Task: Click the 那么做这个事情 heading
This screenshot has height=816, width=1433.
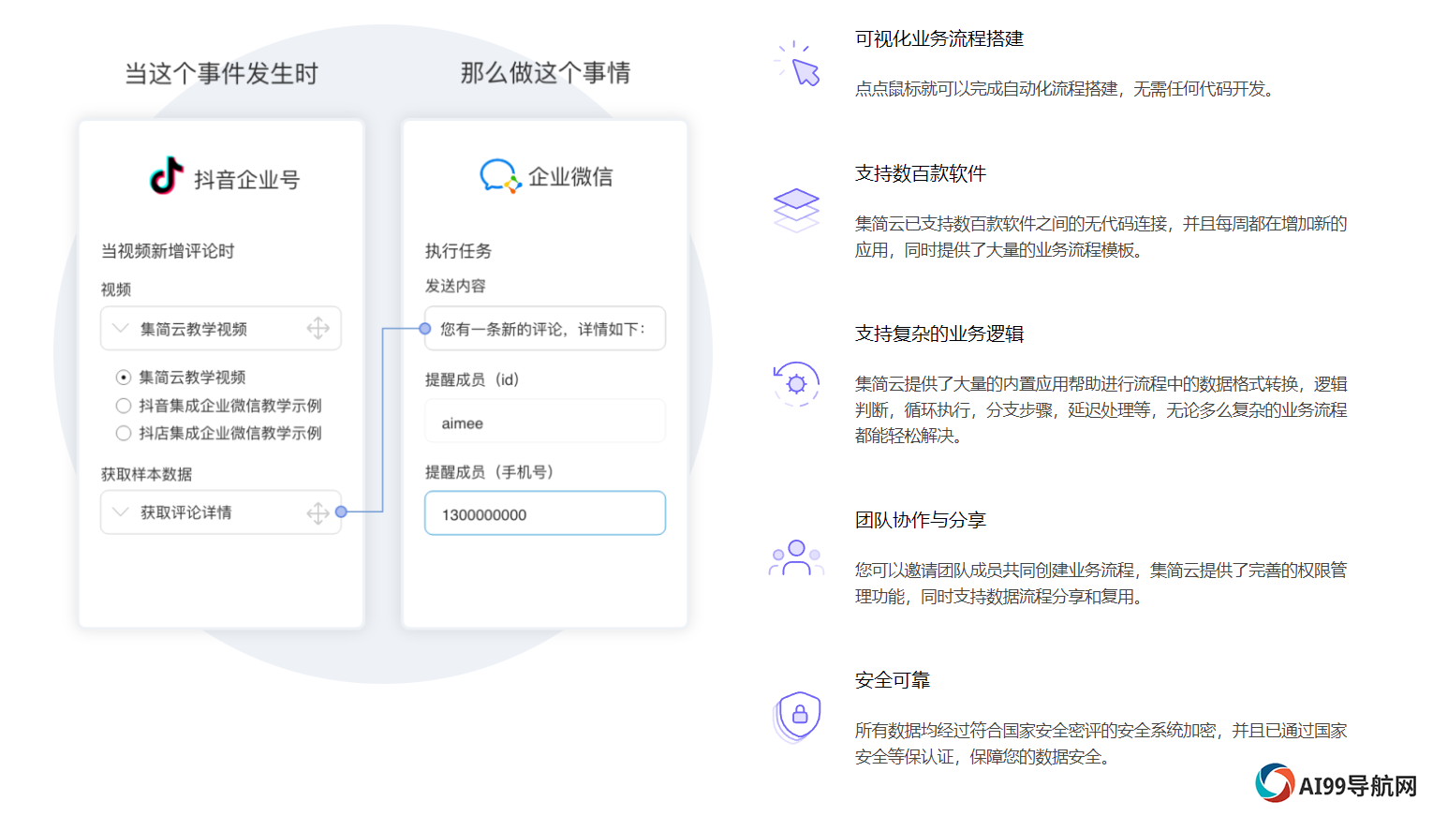Action: click(545, 73)
